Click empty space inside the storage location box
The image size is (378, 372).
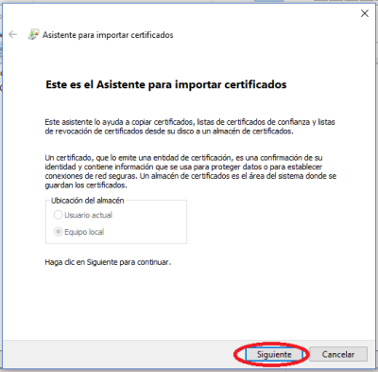pos(148,224)
